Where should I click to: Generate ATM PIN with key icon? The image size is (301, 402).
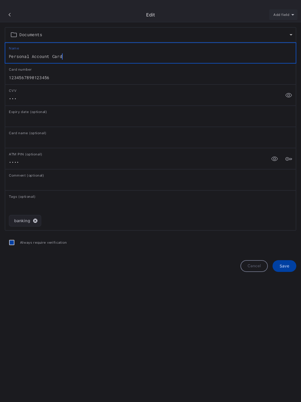coord(289,159)
